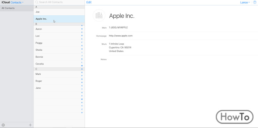Click the Cupertino CA 95014 address line
The width and height of the screenshot is (258, 128).
click(120, 48)
